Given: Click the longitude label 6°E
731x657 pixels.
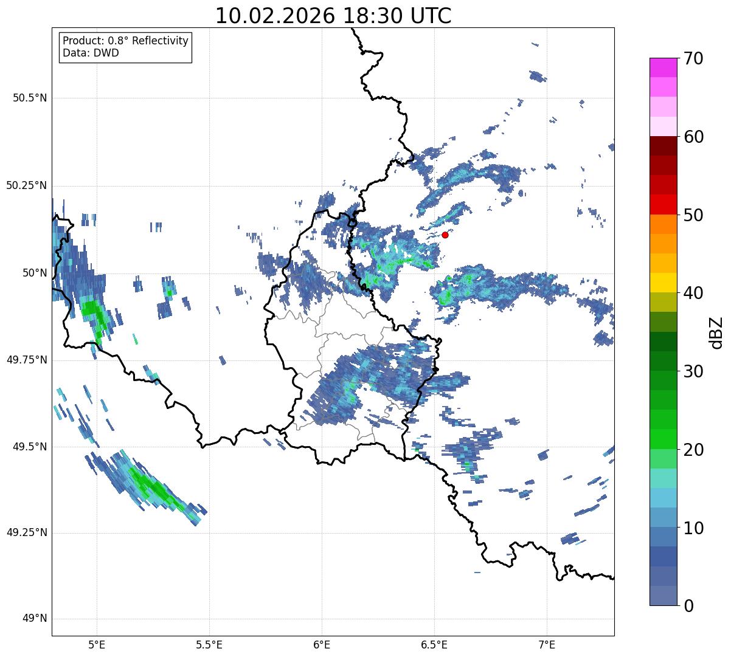Looking at the screenshot, I should pos(322,644).
